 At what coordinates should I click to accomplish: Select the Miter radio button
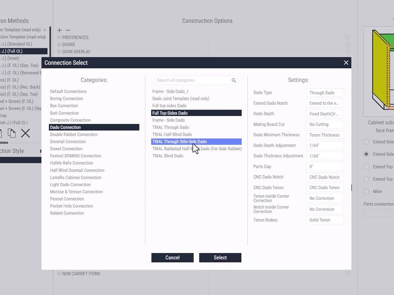[367, 191]
